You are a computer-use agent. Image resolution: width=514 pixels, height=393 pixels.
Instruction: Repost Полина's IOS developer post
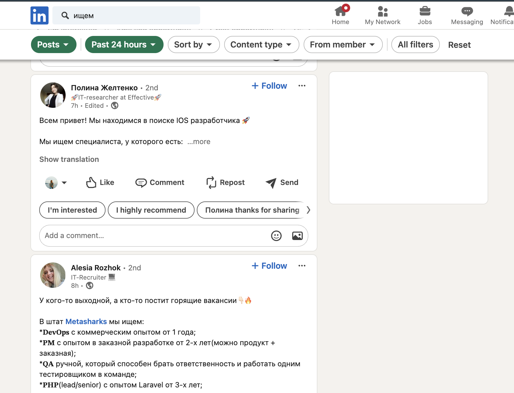226,182
